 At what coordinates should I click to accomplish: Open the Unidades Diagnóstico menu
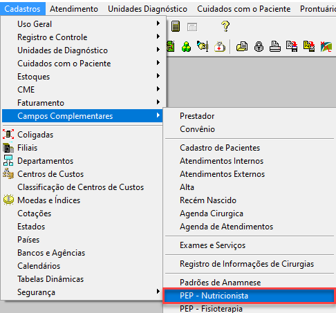(147, 9)
